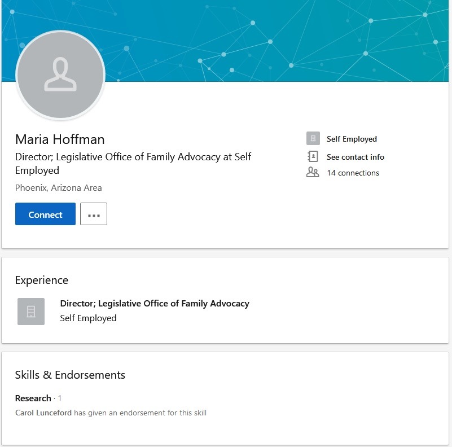The width and height of the screenshot is (452, 447).
Task: Open See contact info
Action: pyautogui.click(x=355, y=157)
